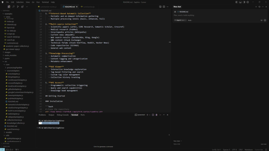Collapse the examples folder
The width and height of the screenshot is (269, 151).
pyautogui.click(x=8, y=14)
